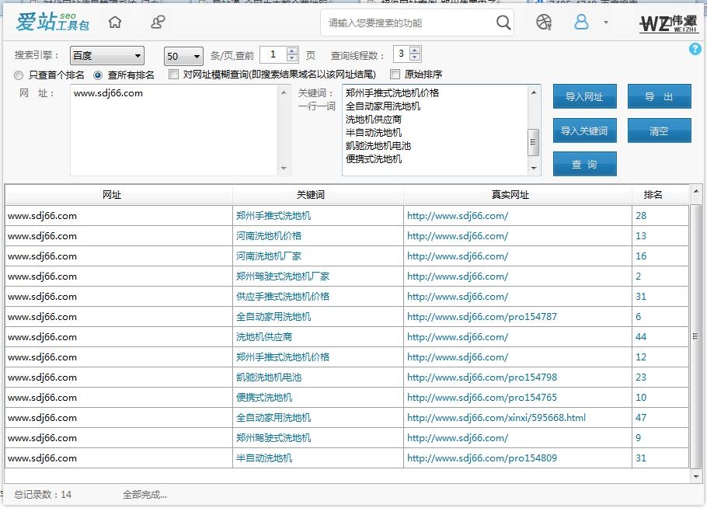
Task: Click the 关键词 column header
Action: click(318, 195)
